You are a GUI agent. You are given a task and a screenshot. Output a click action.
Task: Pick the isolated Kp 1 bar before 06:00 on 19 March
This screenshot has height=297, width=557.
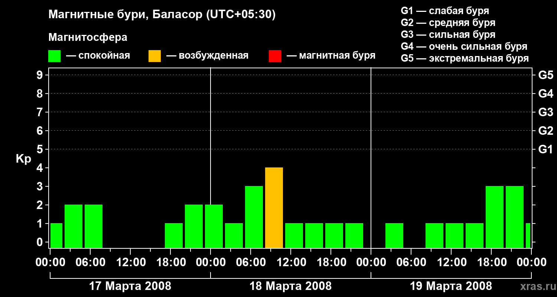394,236
